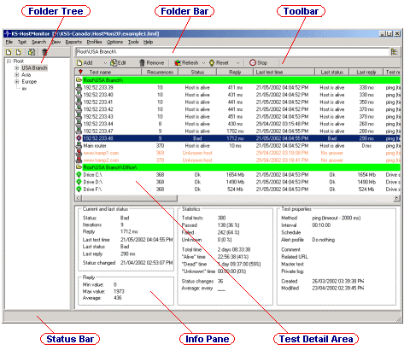Viewport: 410px width, 350px height.
Task: Open the dropdown arrow next to Add
Action: coord(105,63)
